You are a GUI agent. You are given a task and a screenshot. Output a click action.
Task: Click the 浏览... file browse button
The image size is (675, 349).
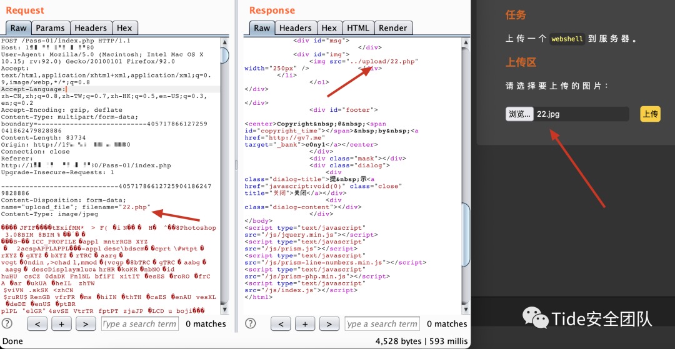coord(519,114)
